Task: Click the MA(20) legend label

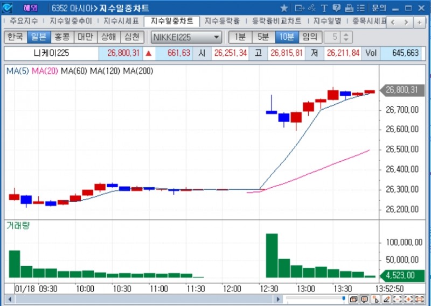Action: click(x=45, y=72)
